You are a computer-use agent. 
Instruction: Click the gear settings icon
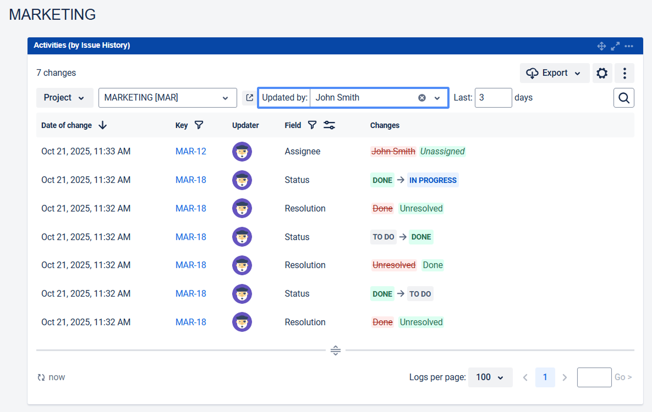[x=602, y=73]
